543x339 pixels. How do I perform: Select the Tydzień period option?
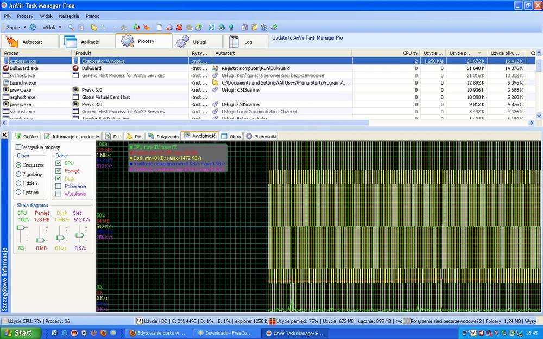pos(18,192)
